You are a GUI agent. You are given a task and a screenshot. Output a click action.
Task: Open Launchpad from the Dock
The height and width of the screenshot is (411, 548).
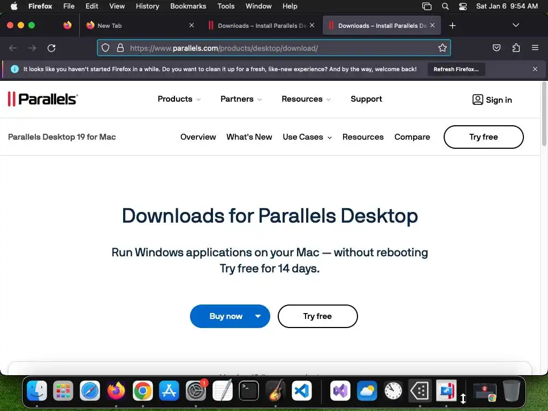63,391
